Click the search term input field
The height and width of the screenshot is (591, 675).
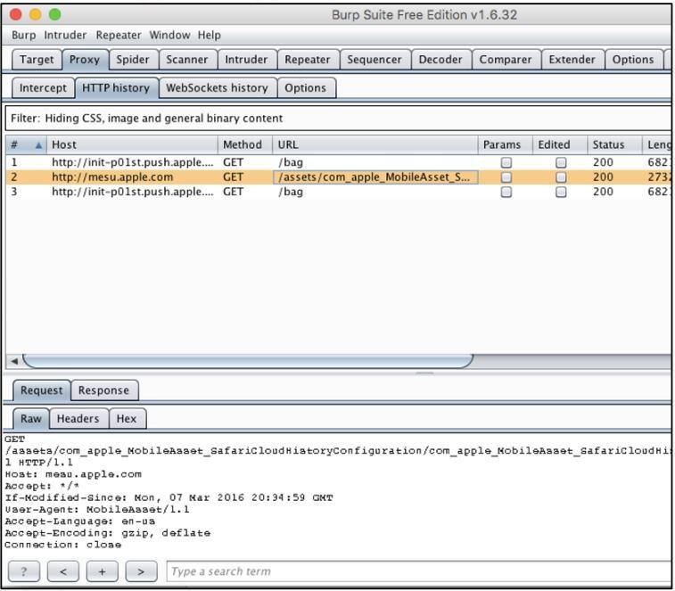pyautogui.click(x=418, y=571)
